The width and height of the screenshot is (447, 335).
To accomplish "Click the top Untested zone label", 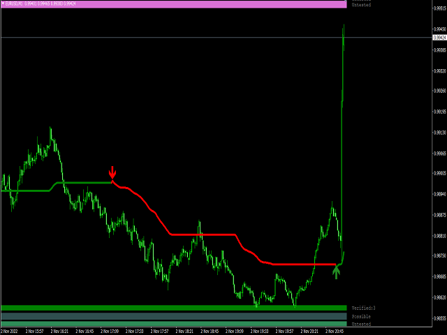I will click(361, 5).
